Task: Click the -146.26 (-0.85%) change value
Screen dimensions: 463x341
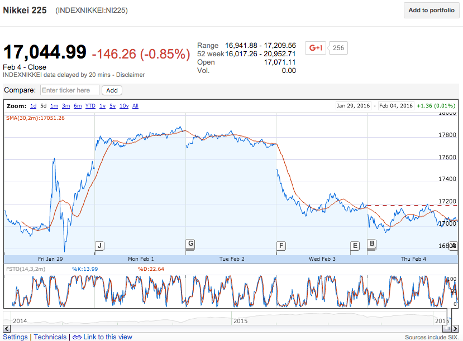Action: click(141, 54)
